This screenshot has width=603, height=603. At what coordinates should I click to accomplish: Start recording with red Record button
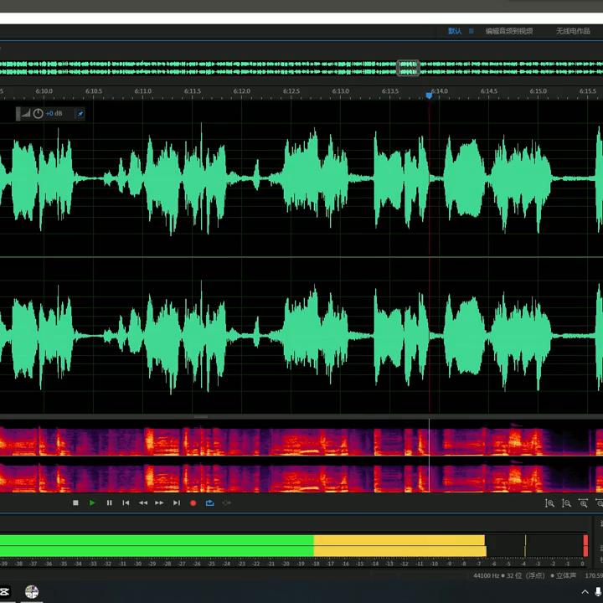coord(193,502)
